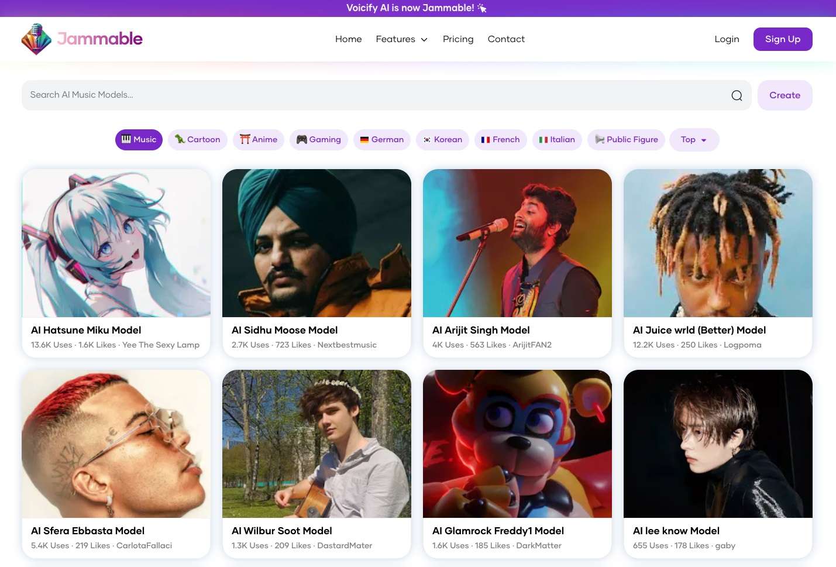The image size is (836, 567).
Task: Click the 655 Uses gaby line
Action: click(x=684, y=545)
